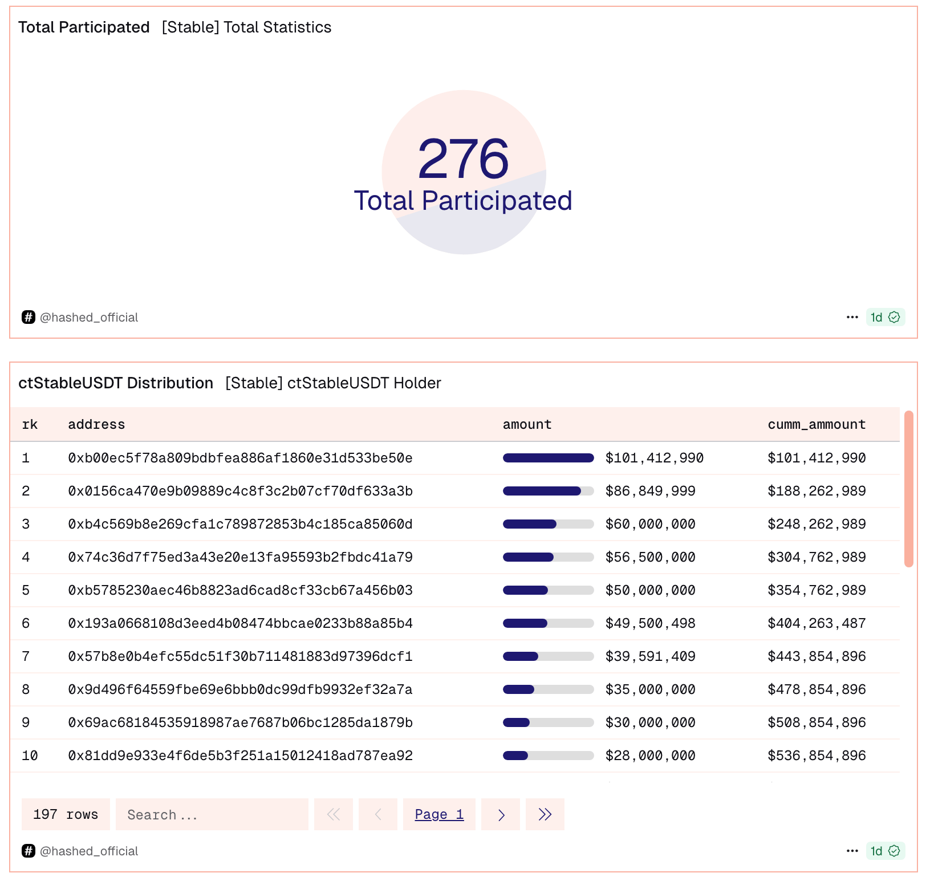Focus the Search field below the table

pos(212,814)
